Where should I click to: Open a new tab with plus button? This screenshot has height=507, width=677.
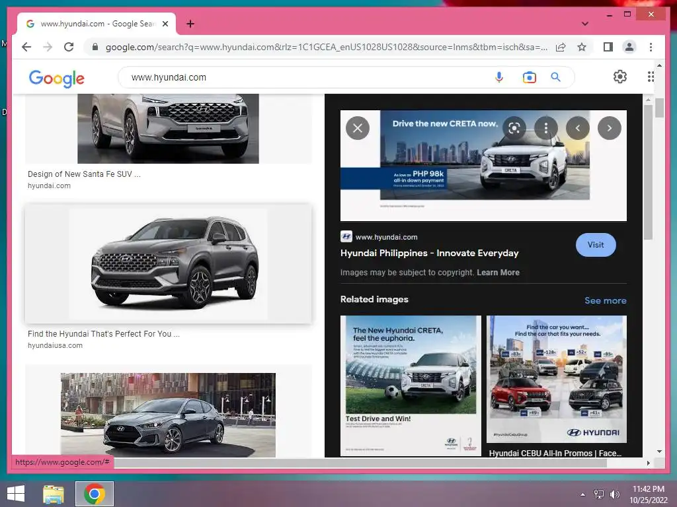point(190,24)
